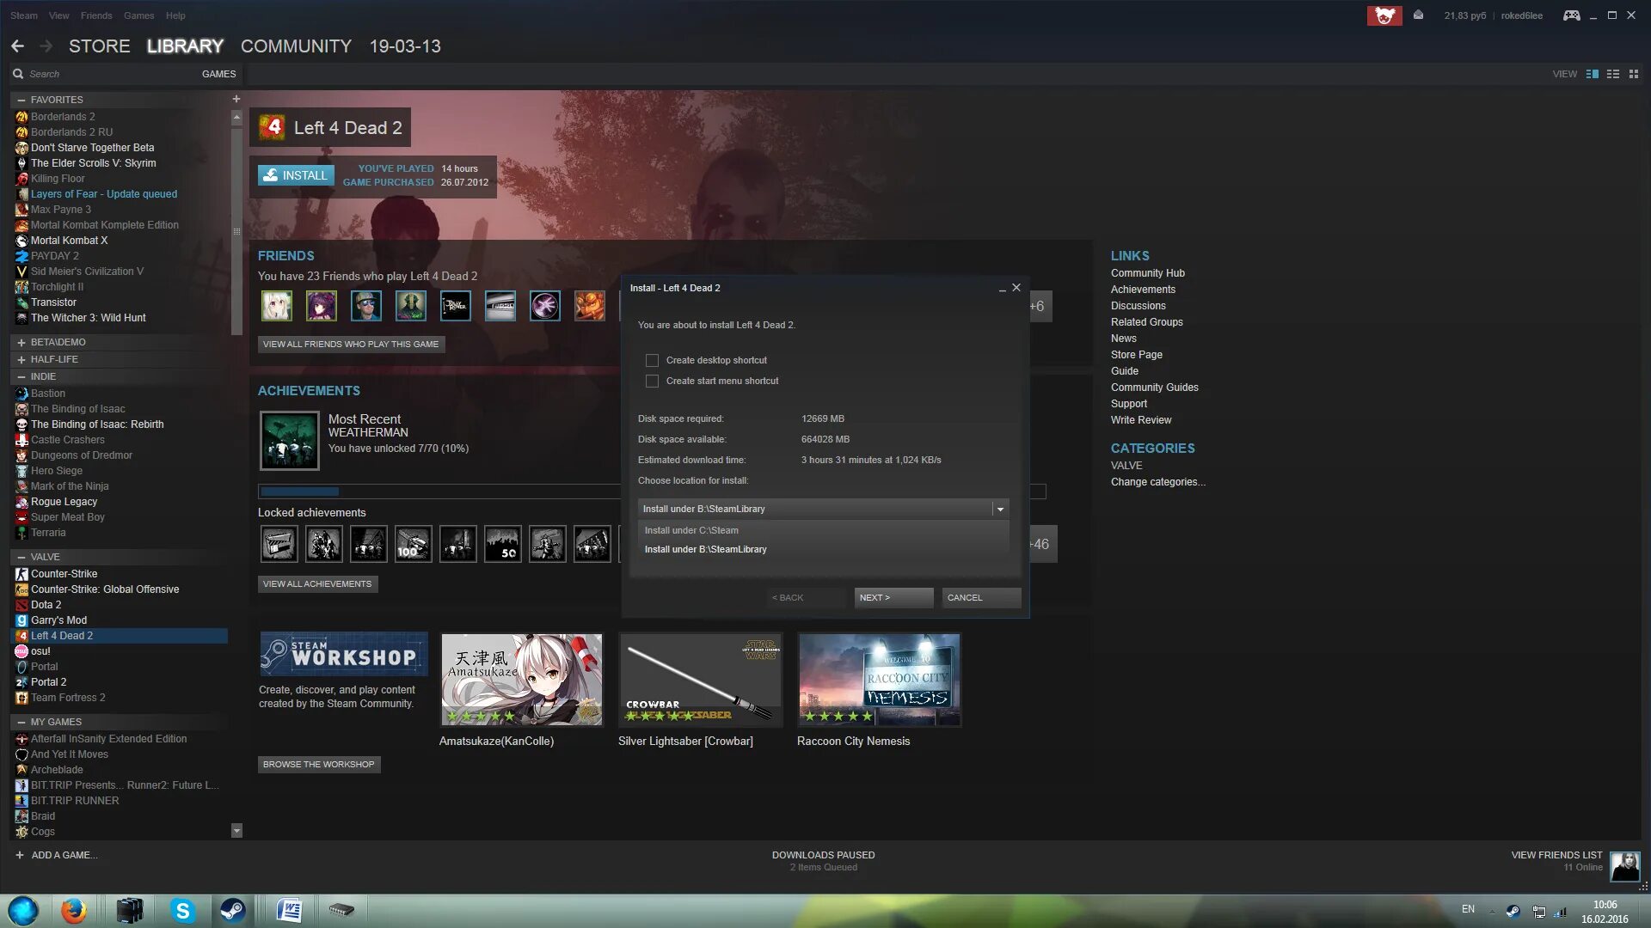
Task: Go to the STORE tab
Action: coord(100,46)
